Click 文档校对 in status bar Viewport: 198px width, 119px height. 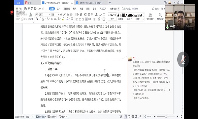(x=52, y=116)
